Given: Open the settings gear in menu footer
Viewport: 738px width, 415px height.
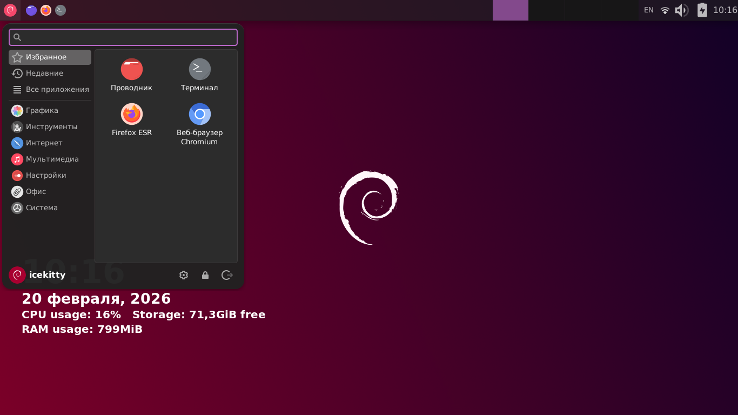Looking at the screenshot, I should (x=184, y=275).
